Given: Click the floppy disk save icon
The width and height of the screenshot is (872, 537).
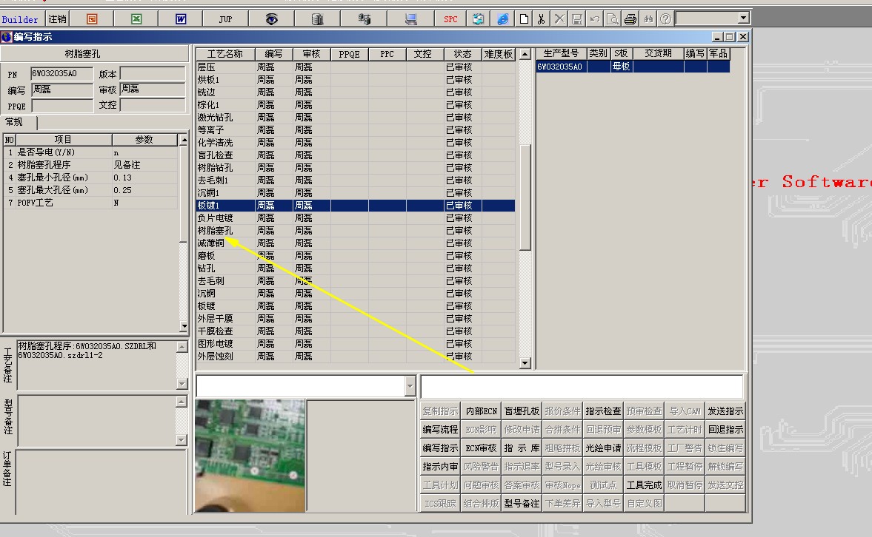Looking at the screenshot, I should coord(577,19).
